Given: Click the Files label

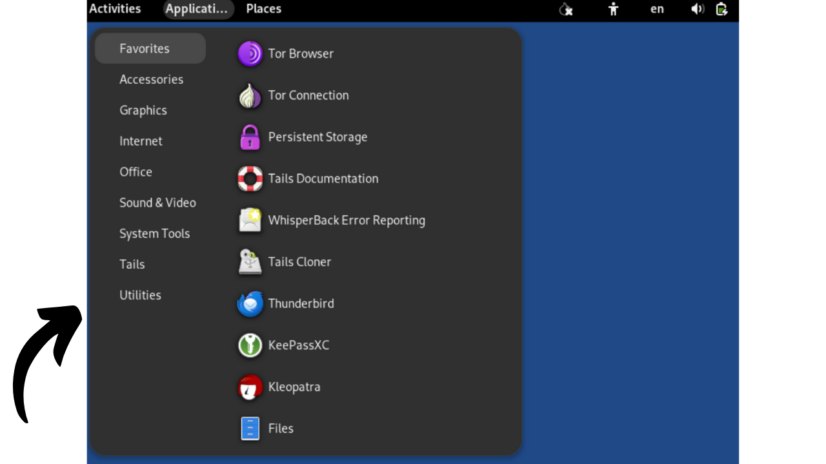Looking at the screenshot, I should (281, 429).
